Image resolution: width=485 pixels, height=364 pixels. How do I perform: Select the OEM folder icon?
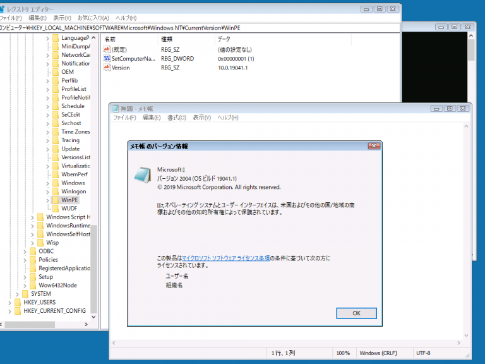[x=56, y=72]
